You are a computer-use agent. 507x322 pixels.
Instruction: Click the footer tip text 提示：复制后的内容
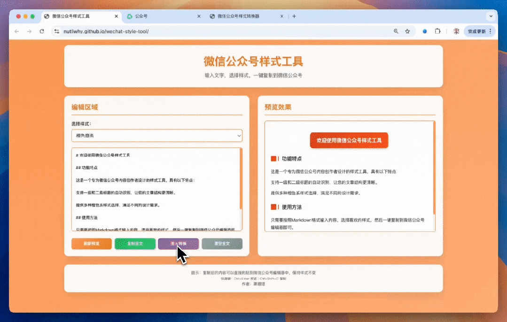pyautogui.click(x=254, y=273)
